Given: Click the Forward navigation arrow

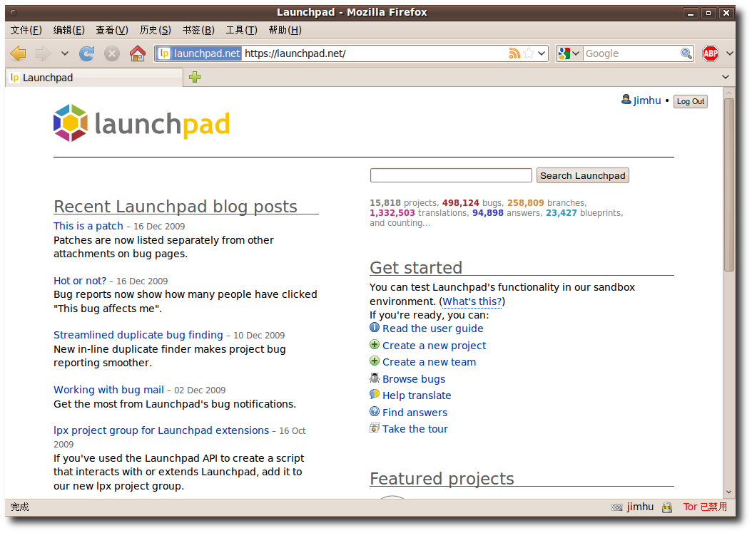Looking at the screenshot, I should pos(43,53).
